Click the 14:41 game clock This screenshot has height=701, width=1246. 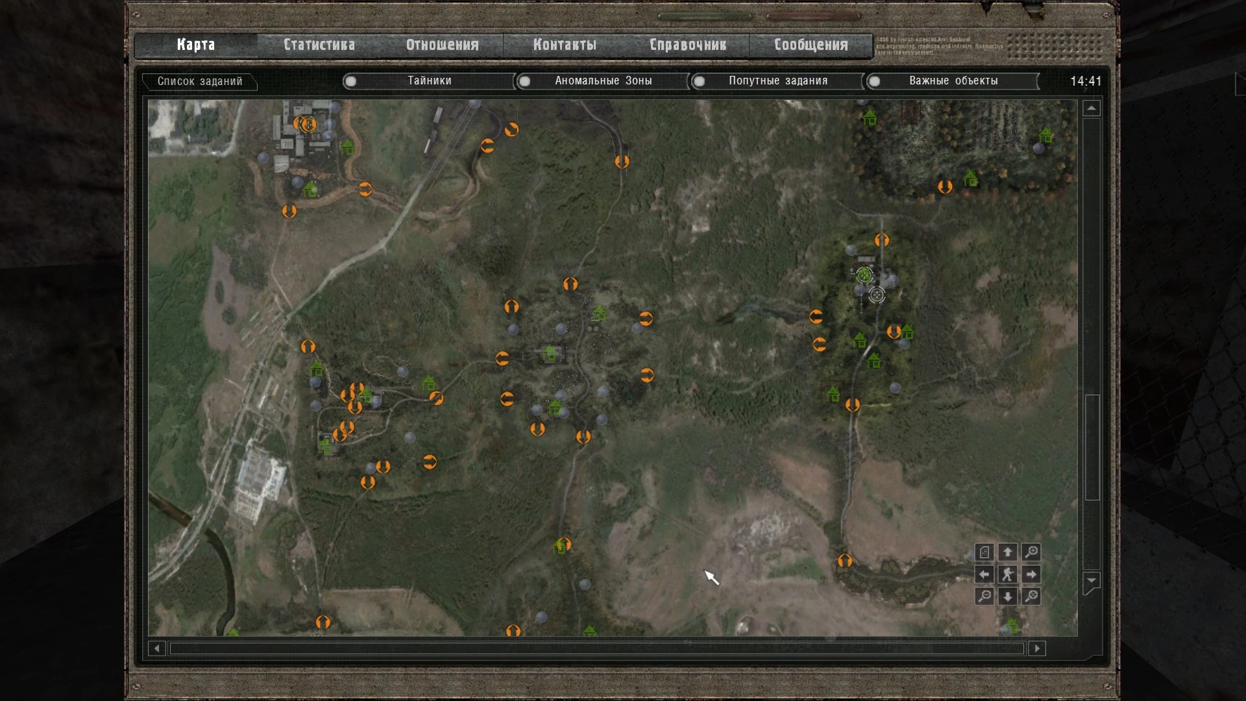[1086, 81]
